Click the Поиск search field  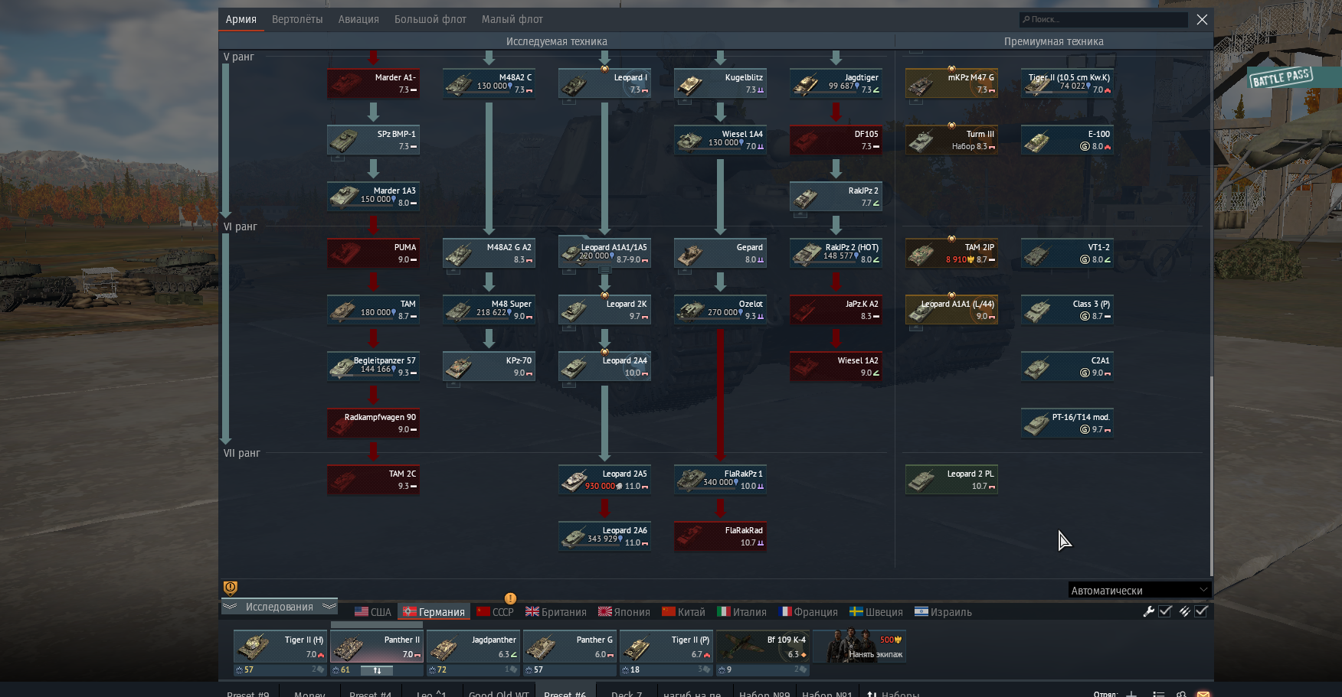pos(1104,19)
